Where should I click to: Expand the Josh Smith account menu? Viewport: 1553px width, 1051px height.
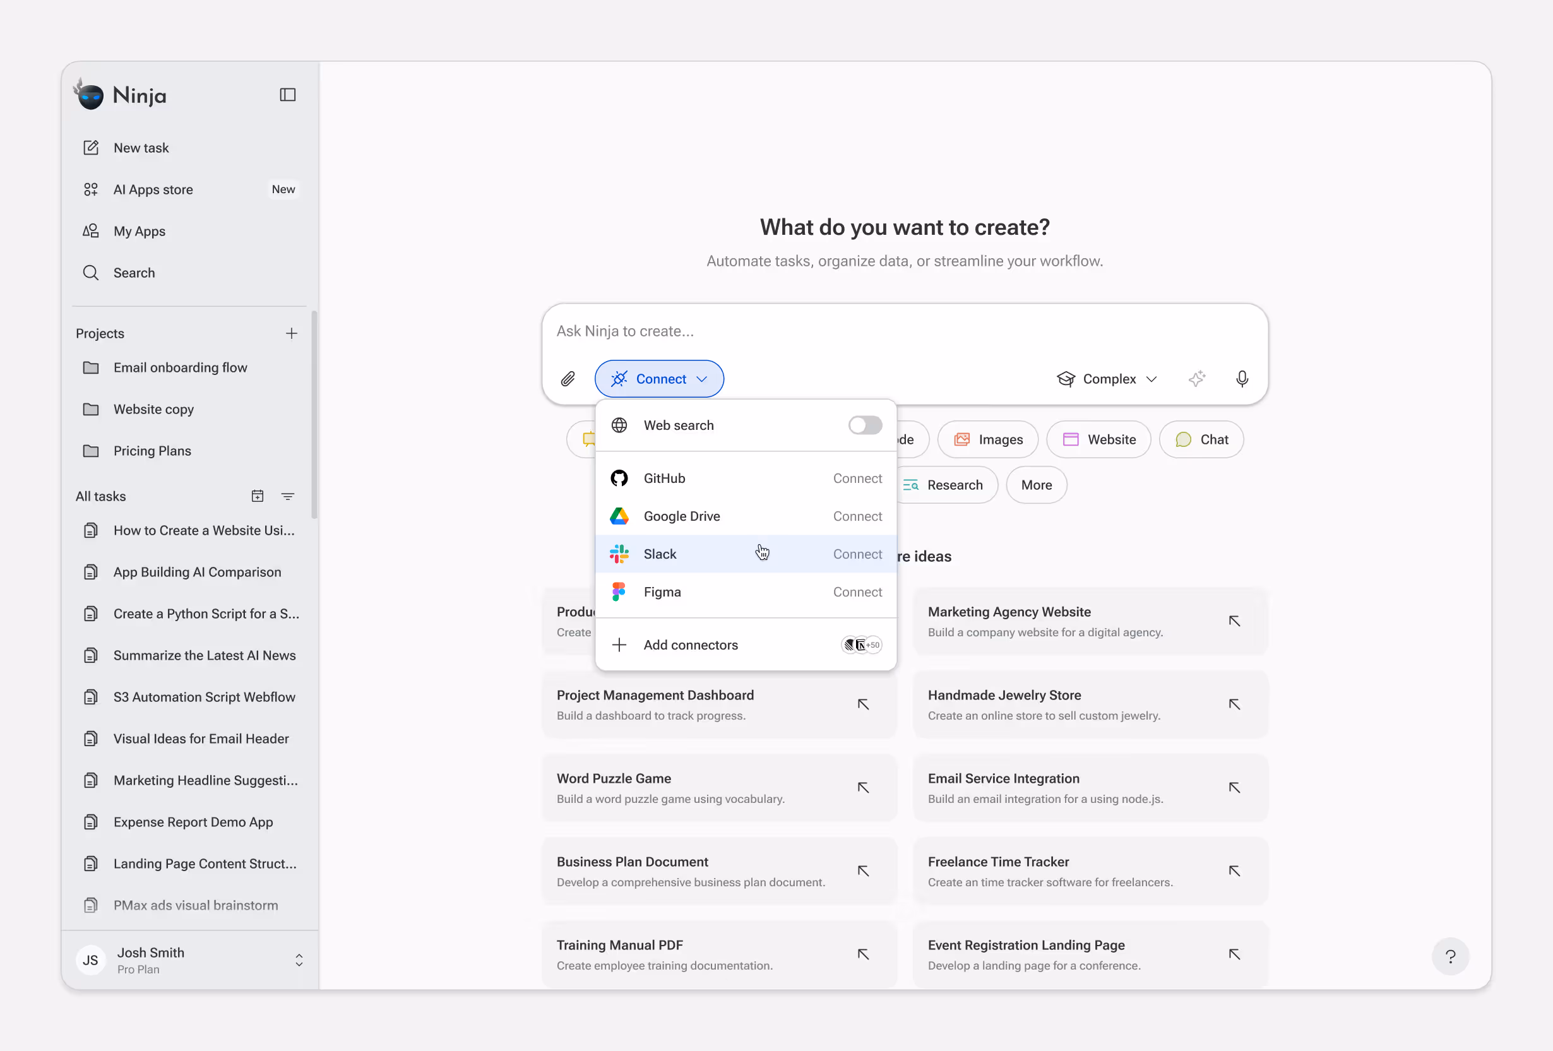[299, 959]
